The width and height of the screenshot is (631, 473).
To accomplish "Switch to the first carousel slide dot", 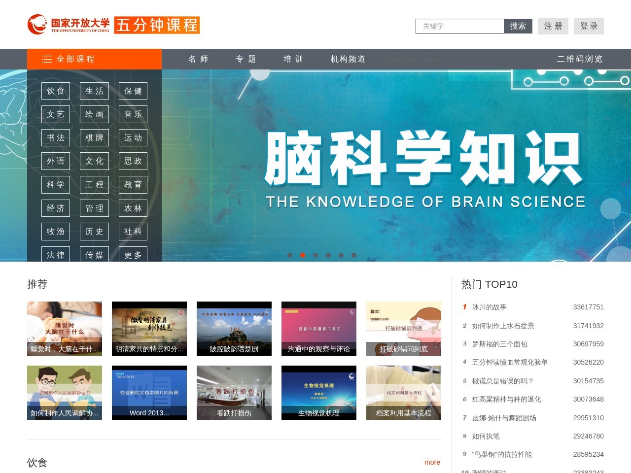I will click(x=290, y=255).
